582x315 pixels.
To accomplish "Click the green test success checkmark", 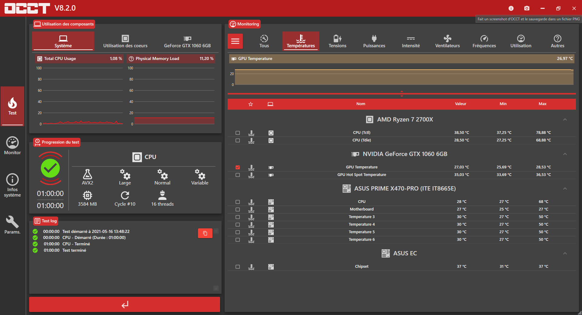I will pyautogui.click(x=50, y=168).
